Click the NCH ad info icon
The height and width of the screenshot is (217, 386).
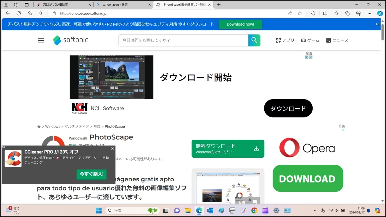click(307, 57)
